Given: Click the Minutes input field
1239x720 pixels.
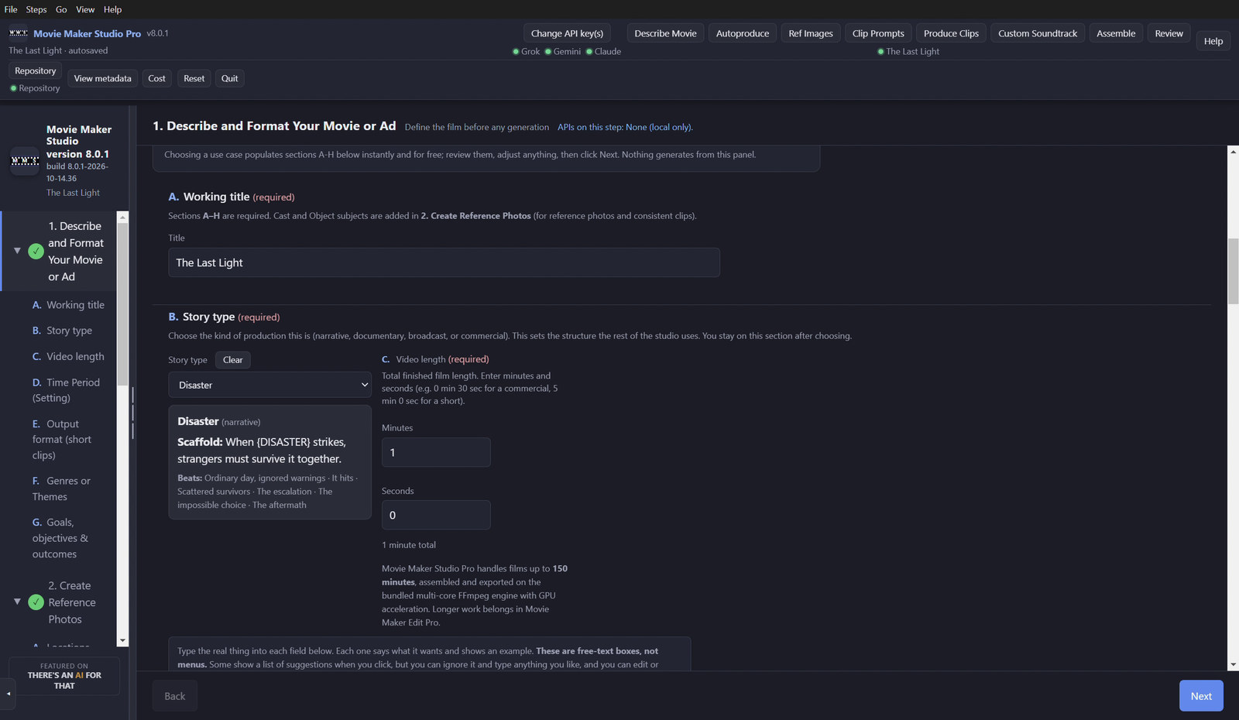Looking at the screenshot, I should click(x=436, y=452).
